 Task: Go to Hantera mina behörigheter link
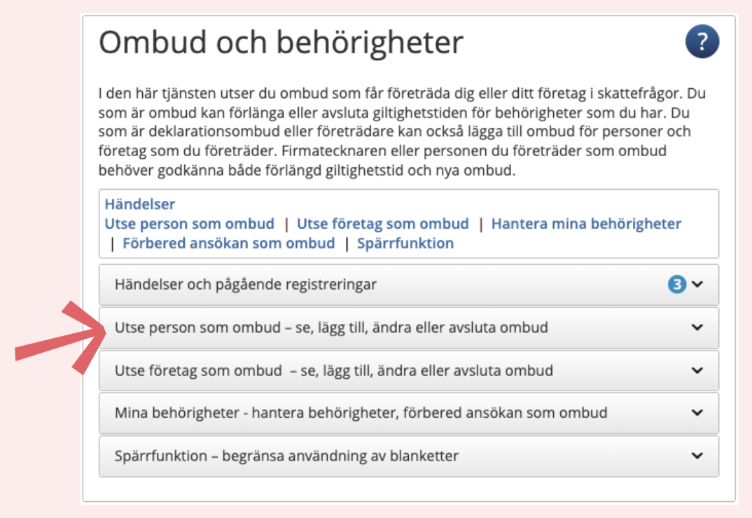[586, 224]
